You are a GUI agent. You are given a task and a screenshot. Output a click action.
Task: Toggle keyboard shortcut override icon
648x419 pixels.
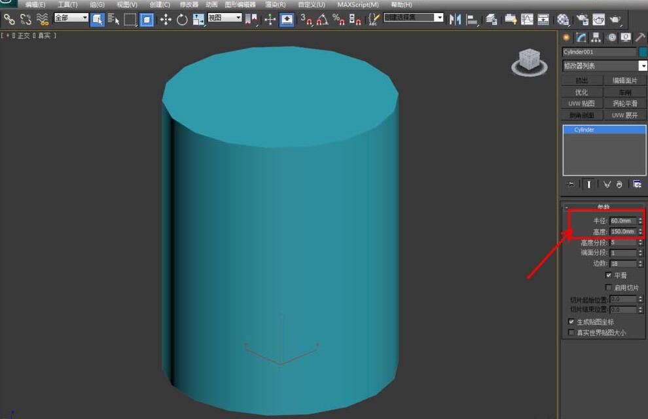(x=287, y=20)
